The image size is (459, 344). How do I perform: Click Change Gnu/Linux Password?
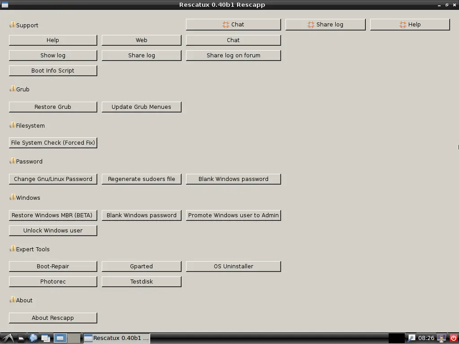click(x=53, y=179)
